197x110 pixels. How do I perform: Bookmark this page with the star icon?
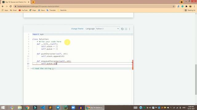click(174, 6)
